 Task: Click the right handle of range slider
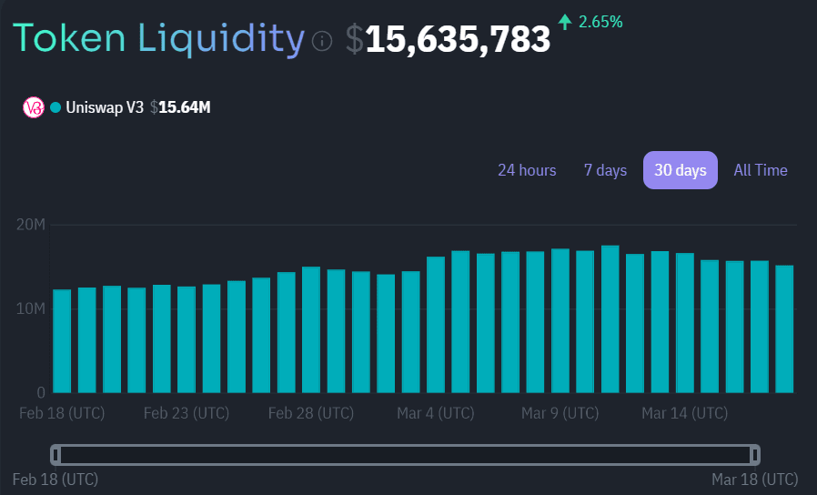click(755, 454)
